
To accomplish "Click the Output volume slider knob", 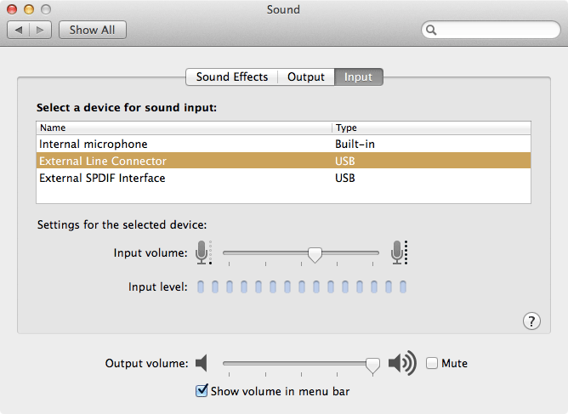I will [372, 366].
